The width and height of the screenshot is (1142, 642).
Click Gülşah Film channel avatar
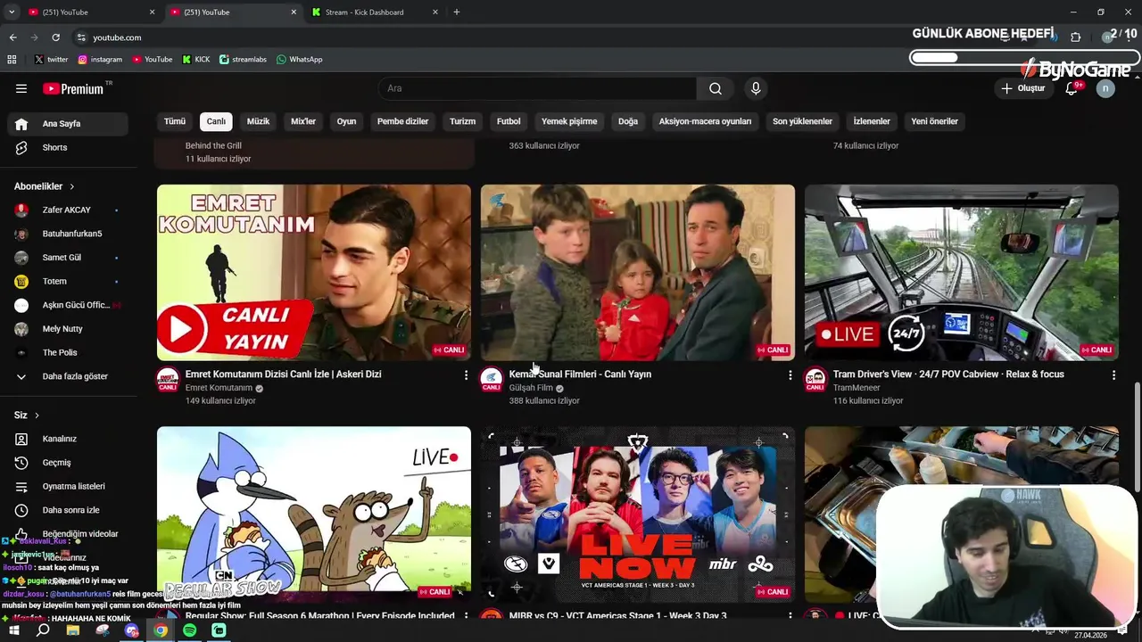pos(492,379)
